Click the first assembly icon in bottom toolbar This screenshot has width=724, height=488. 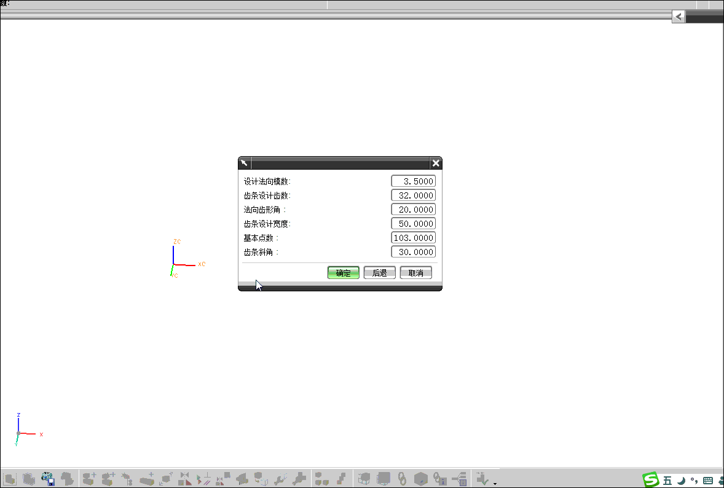10,479
